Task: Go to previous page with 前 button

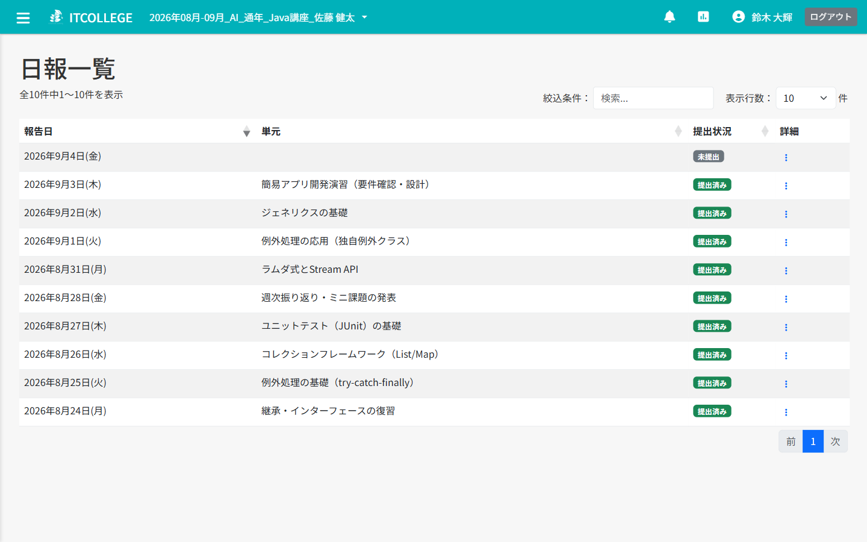Action: point(791,441)
